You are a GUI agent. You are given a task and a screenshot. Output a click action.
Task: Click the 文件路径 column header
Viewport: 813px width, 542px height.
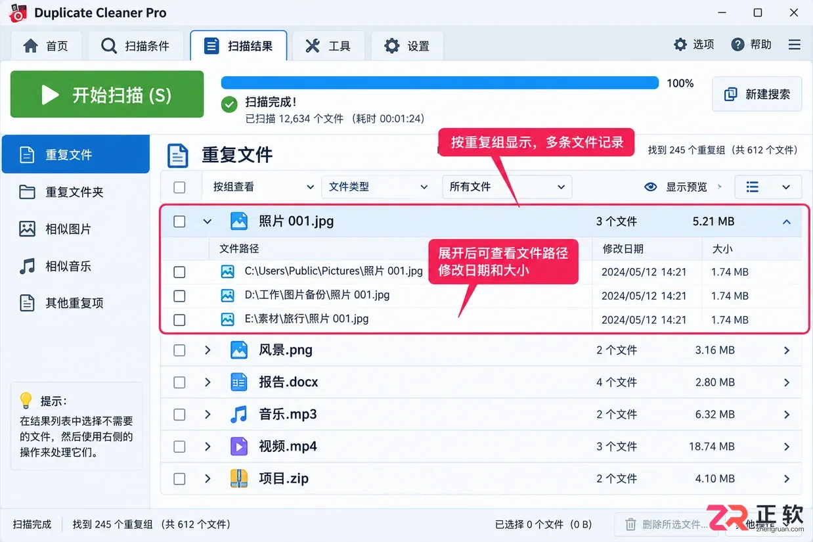239,249
